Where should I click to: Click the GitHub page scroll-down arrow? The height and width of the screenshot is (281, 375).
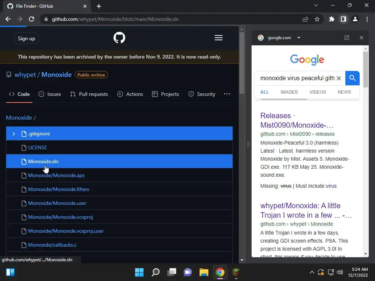click(242, 260)
